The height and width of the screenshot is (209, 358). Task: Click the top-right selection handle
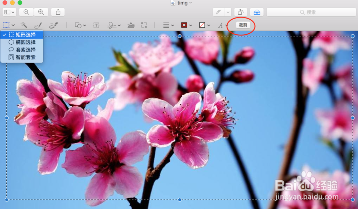pyautogui.click(x=353, y=36)
